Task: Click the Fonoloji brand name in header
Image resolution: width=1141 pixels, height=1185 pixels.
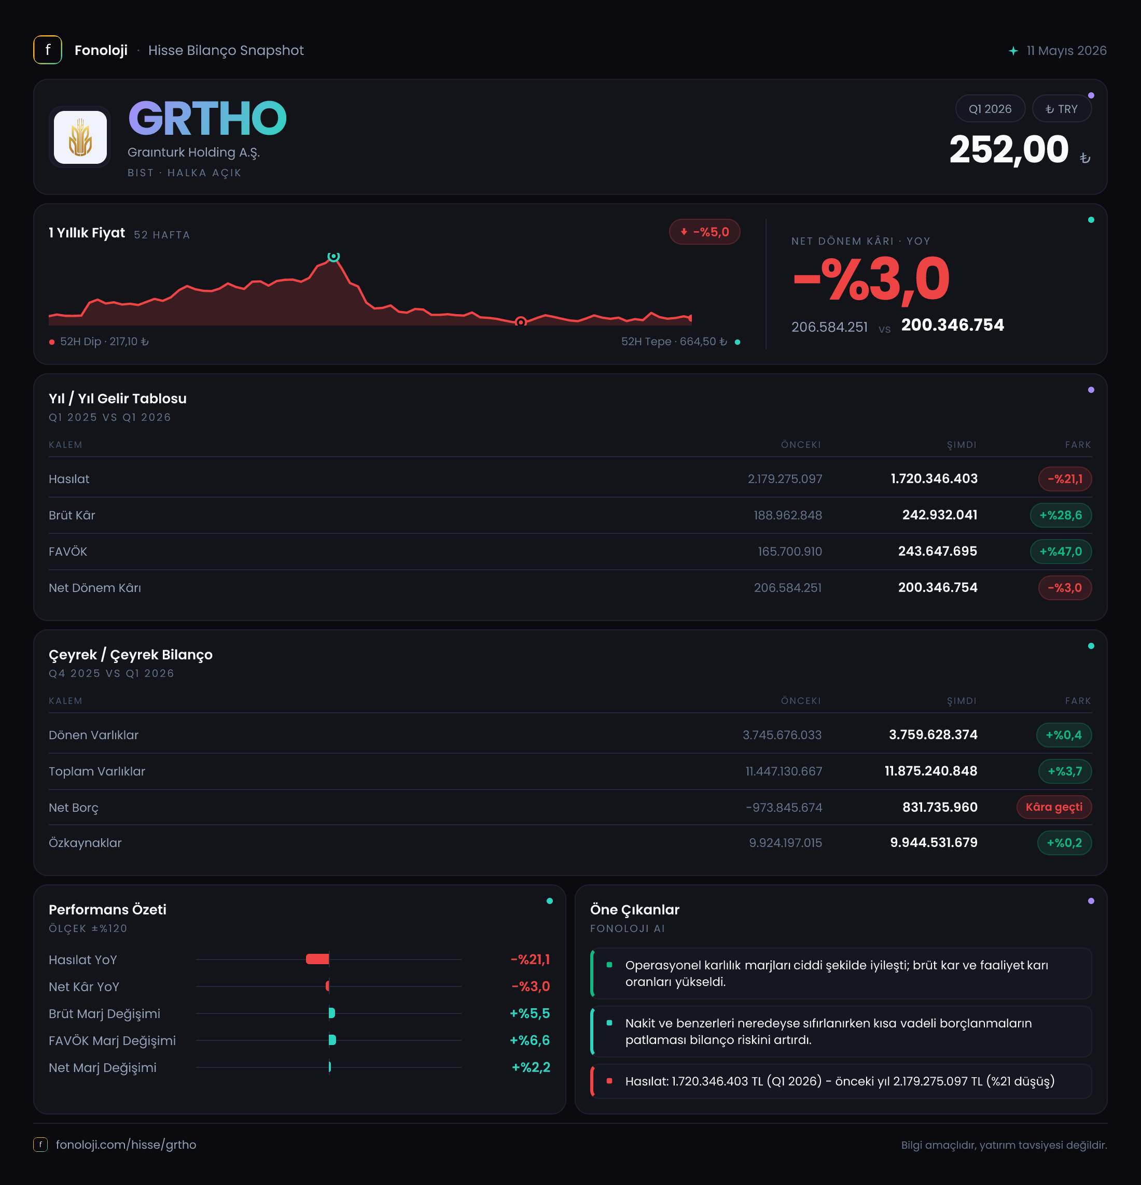Action: point(101,50)
